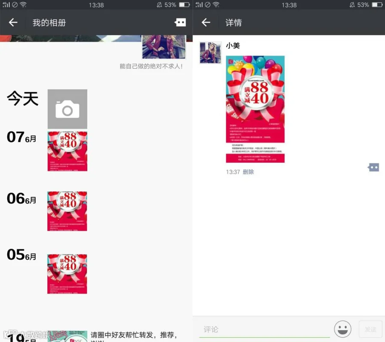Go back from 我的相册 screen

[13, 23]
